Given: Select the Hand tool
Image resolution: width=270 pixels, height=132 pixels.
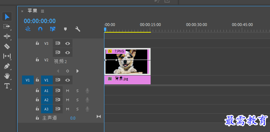Looking at the screenshot, I should tap(7, 76).
